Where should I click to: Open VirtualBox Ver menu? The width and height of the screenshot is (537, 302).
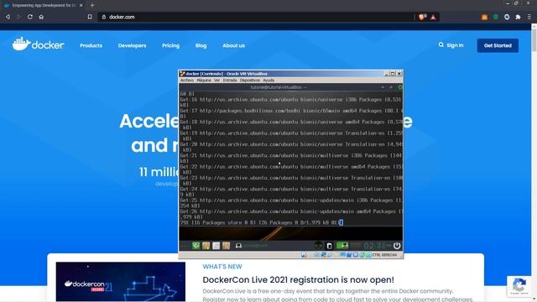pyautogui.click(x=216, y=81)
